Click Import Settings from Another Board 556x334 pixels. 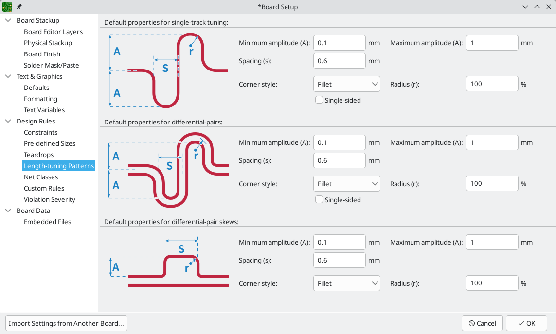coord(66,323)
